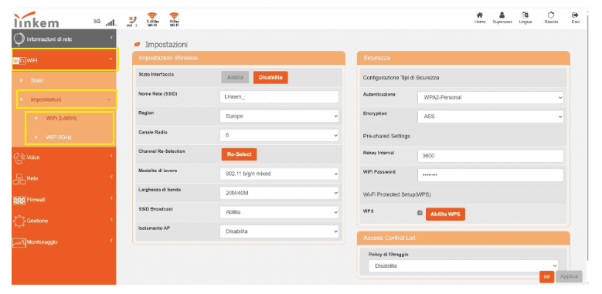Click the Abilita WPS button
The width and height of the screenshot is (602, 294).
pyautogui.click(x=445, y=215)
